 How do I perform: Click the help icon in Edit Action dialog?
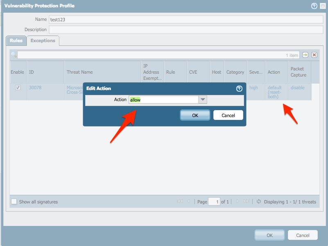[x=239, y=89]
